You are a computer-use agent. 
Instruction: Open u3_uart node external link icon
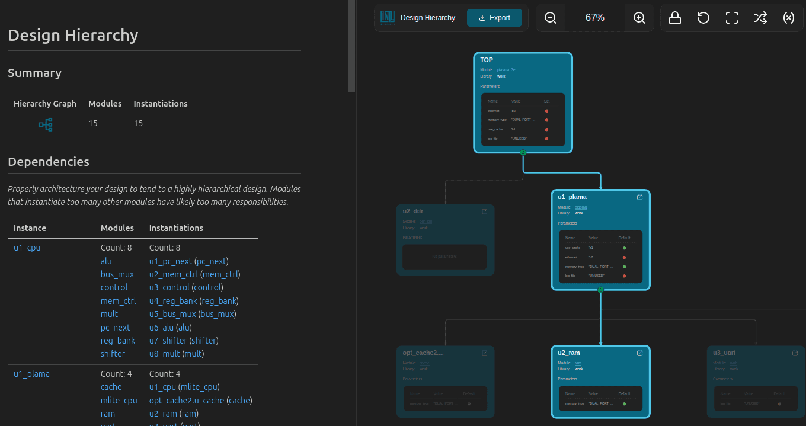pos(795,353)
